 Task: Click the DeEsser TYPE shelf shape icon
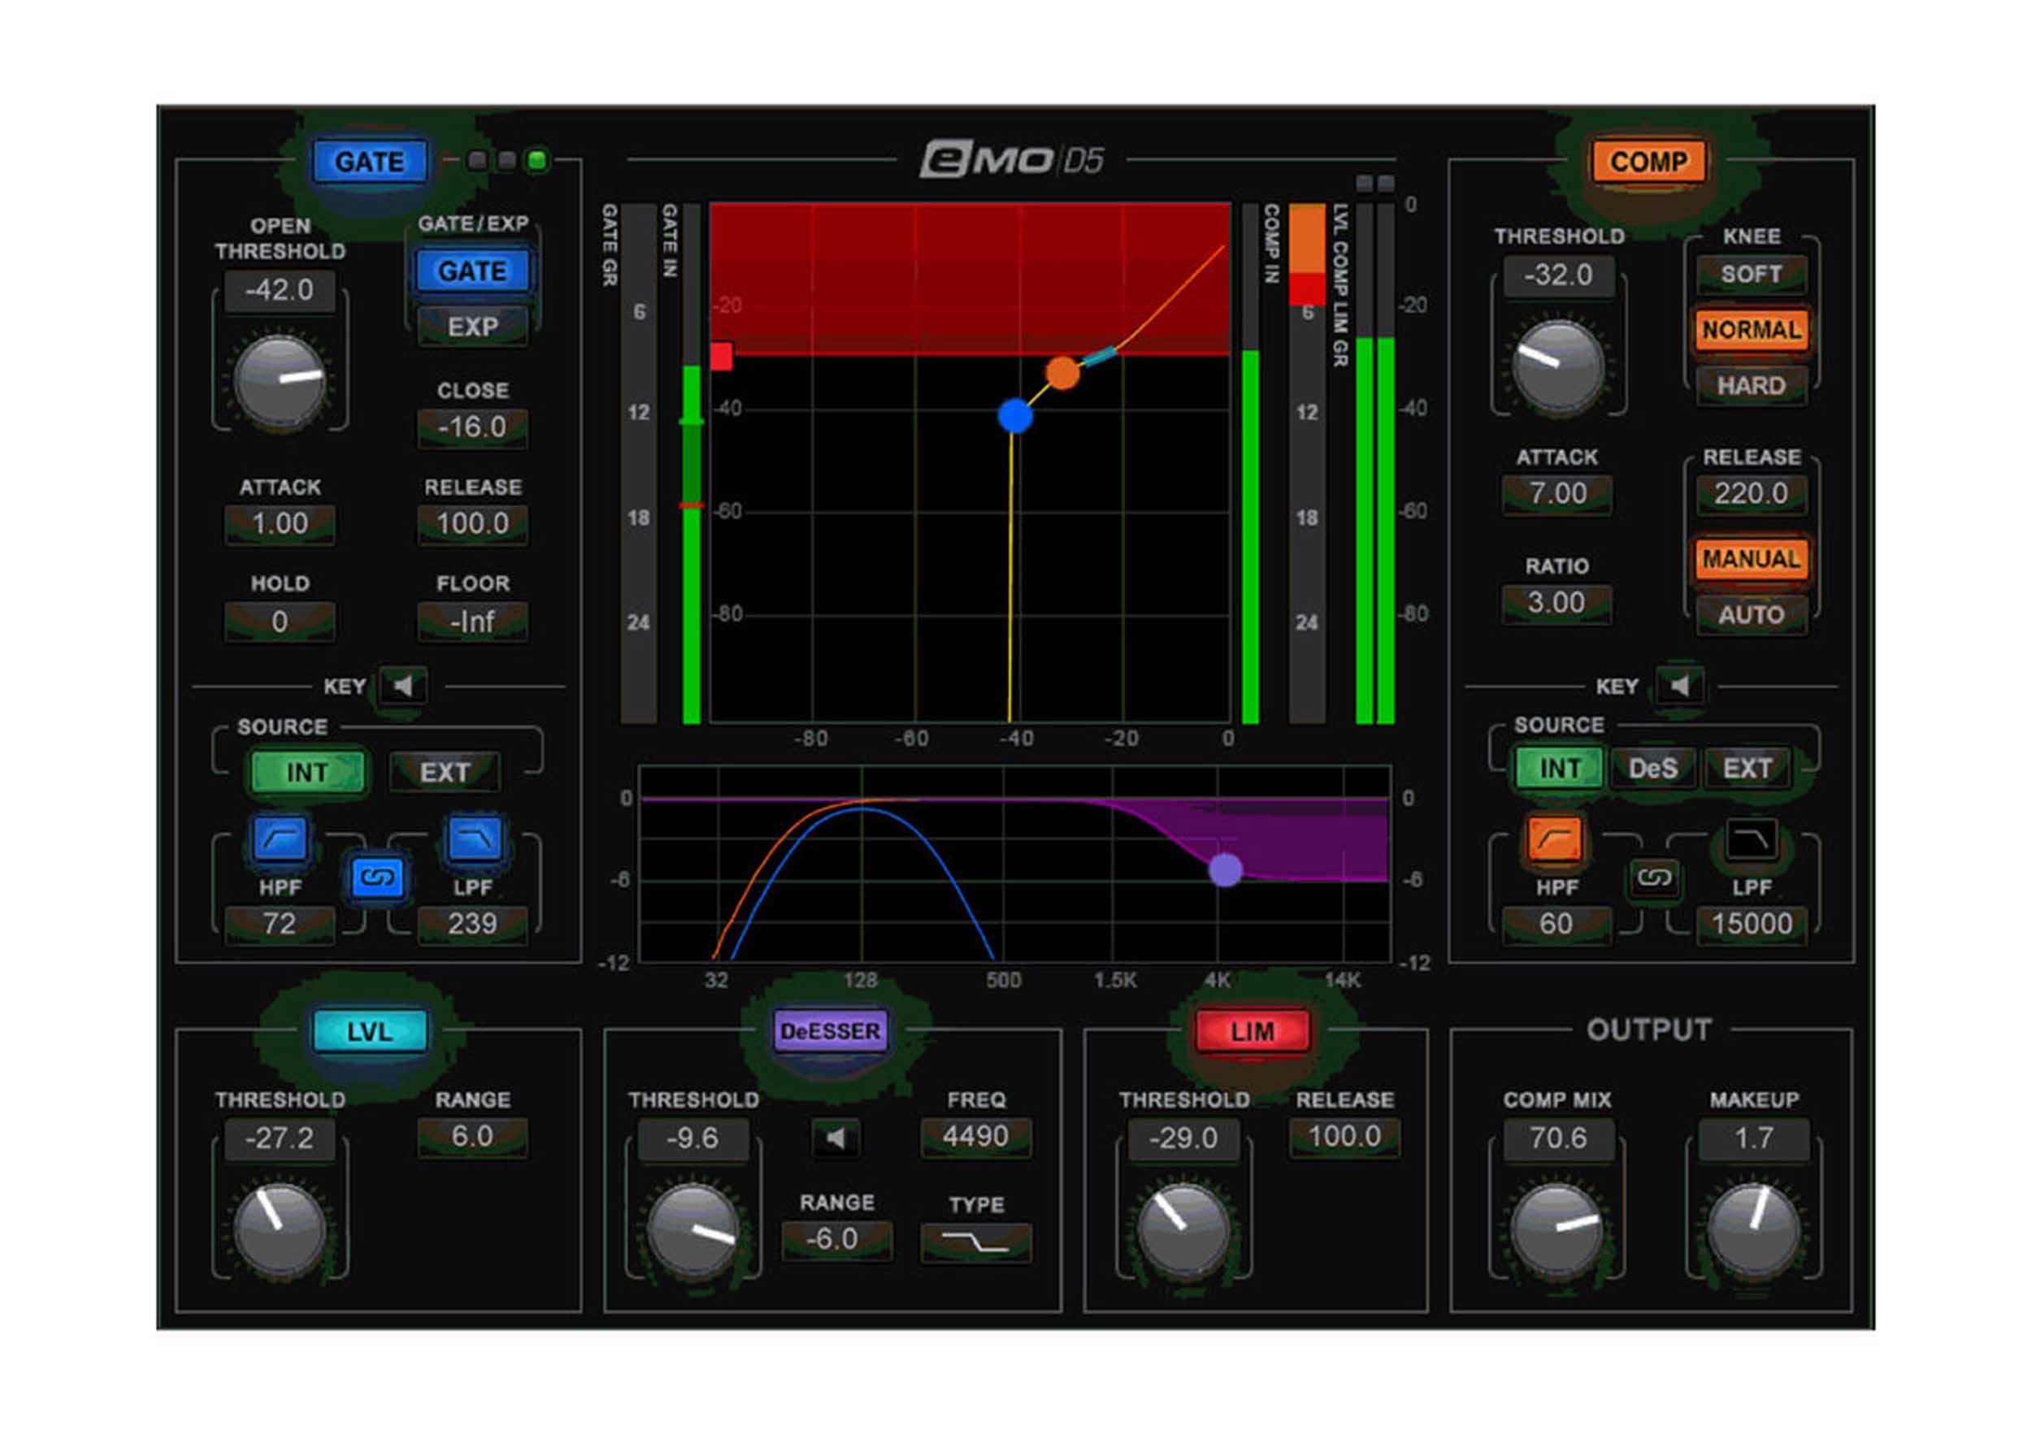click(975, 1243)
